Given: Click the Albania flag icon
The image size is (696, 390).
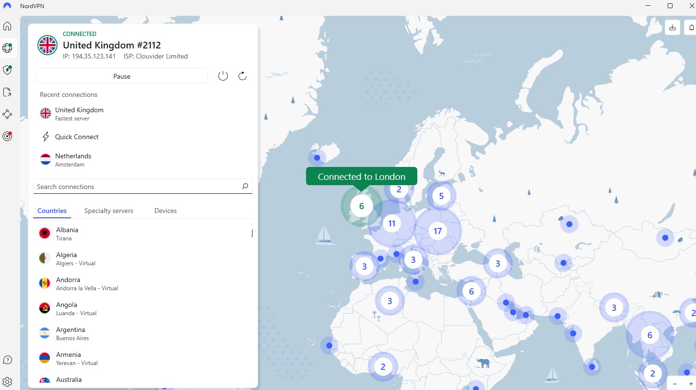Looking at the screenshot, I should tap(45, 234).
